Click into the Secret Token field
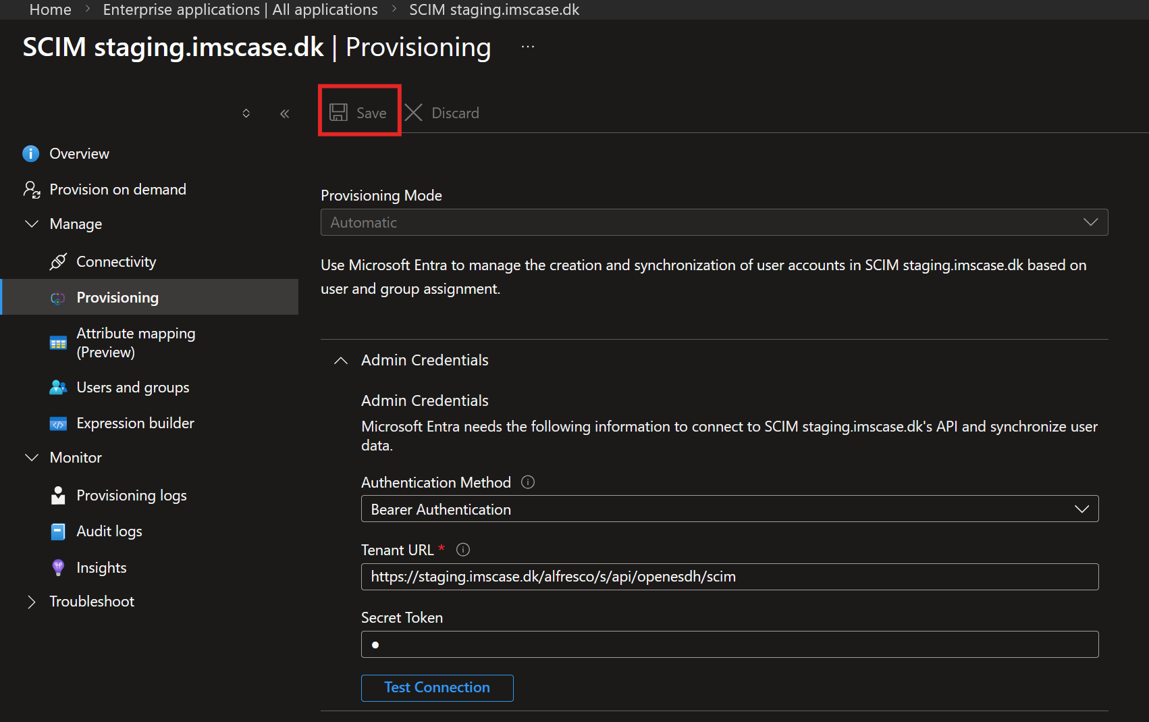 [730, 644]
